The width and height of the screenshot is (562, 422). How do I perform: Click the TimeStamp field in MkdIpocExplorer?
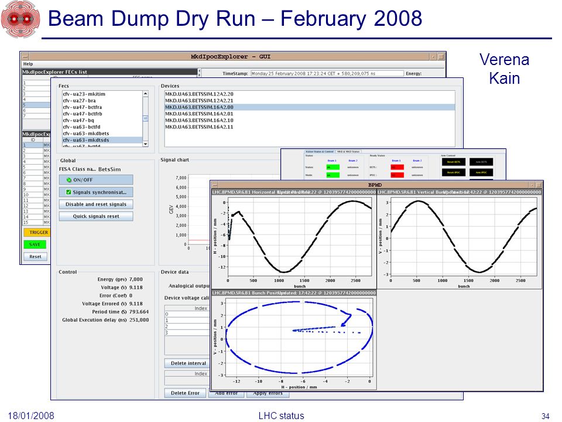click(x=327, y=73)
